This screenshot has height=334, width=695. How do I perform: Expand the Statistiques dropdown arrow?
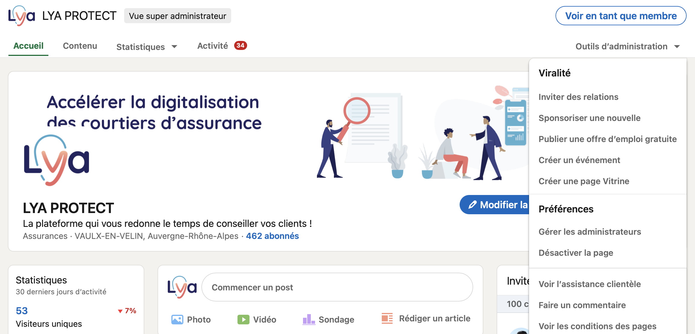pos(174,47)
